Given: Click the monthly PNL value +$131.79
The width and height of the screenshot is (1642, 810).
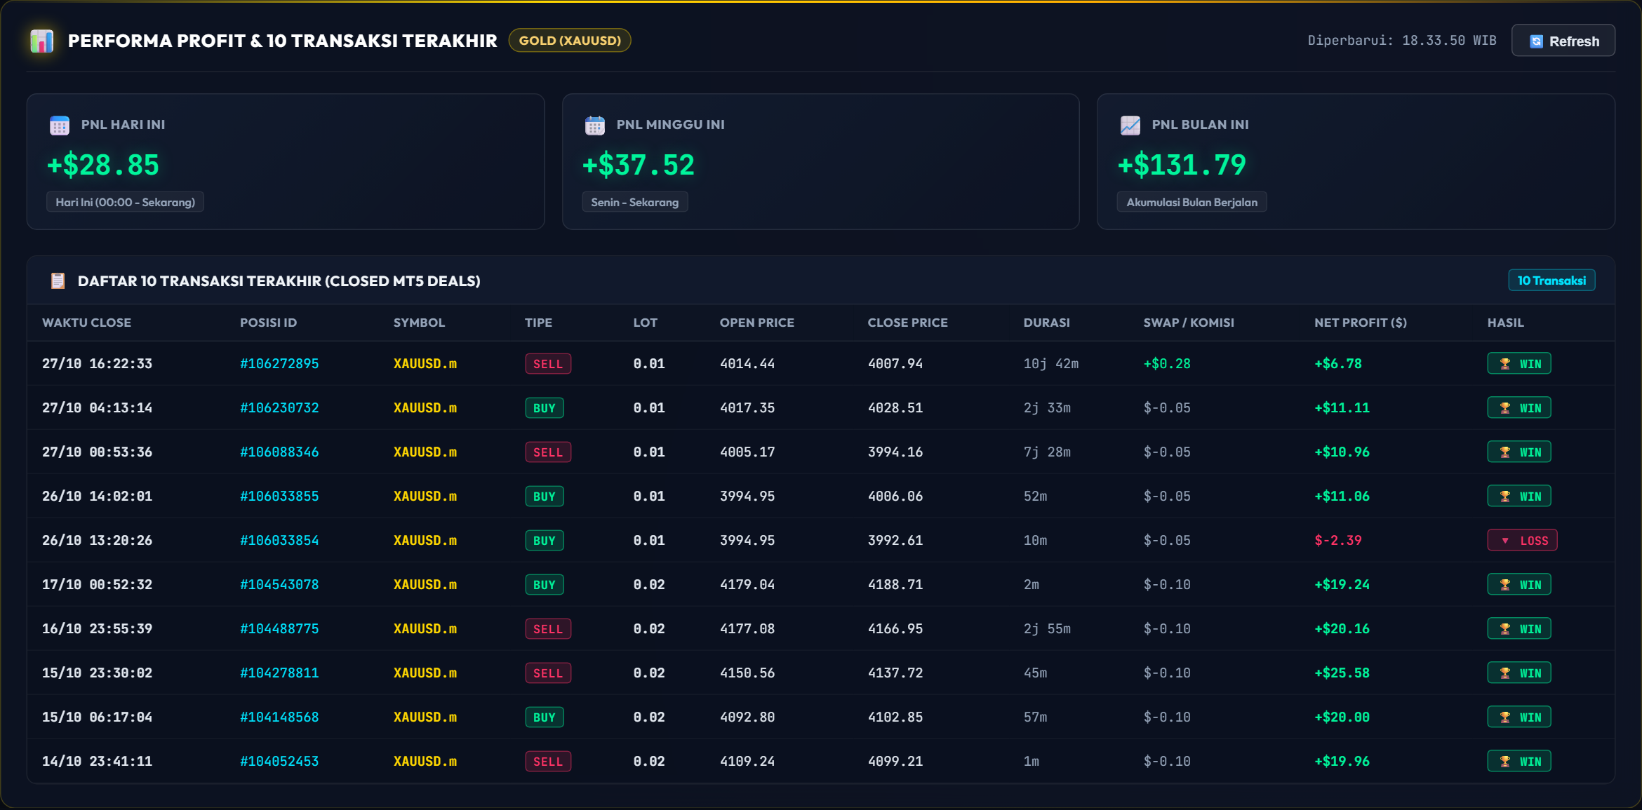Looking at the screenshot, I should (1182, 165).
